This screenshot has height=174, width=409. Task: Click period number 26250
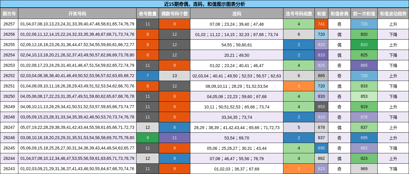(x=9, y=96)
